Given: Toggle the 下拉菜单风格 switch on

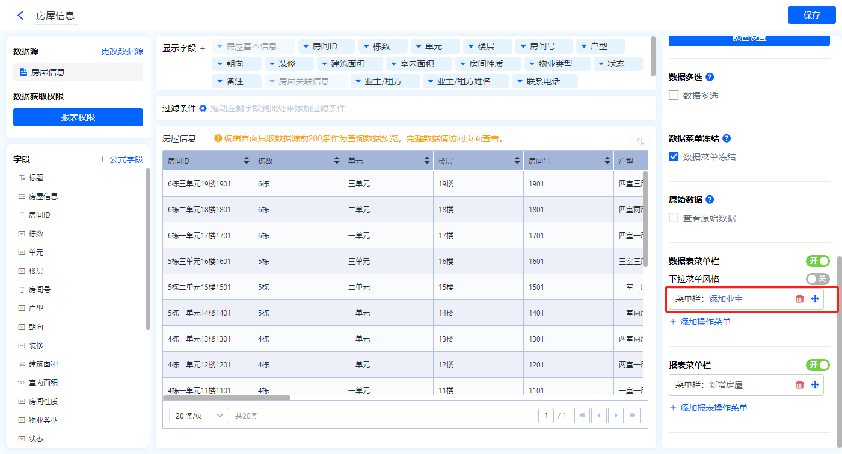Looking at the screenshot, I should (817, 279).
